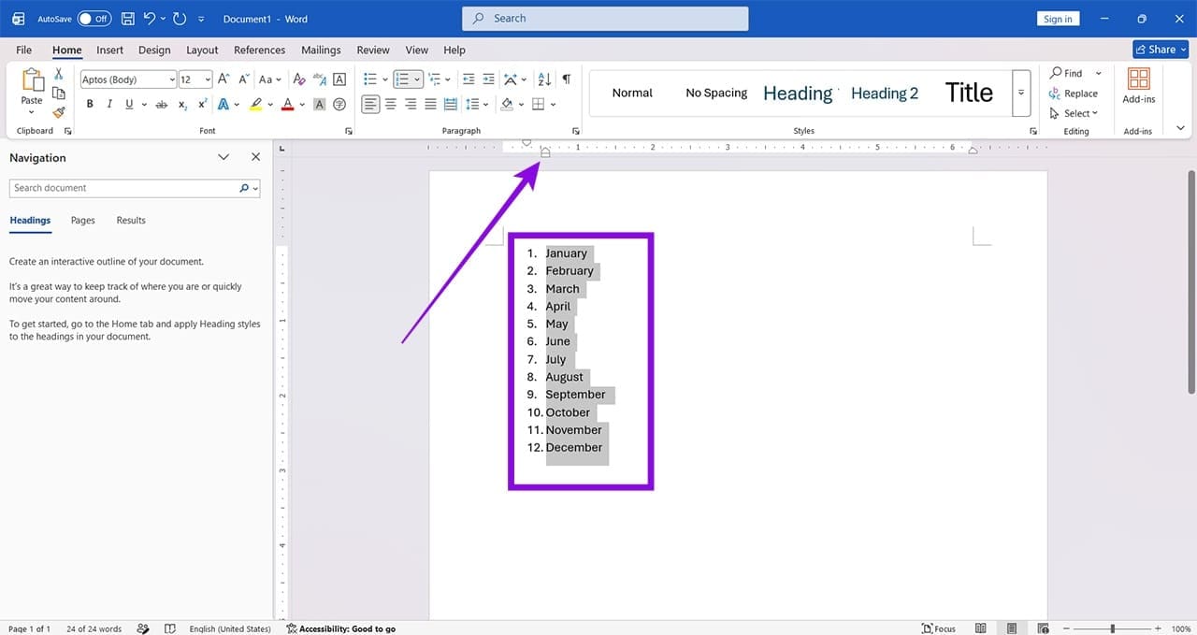Toggle bold formatting
This screenshot has width=1197, height=635.
[x=90, y=104]
